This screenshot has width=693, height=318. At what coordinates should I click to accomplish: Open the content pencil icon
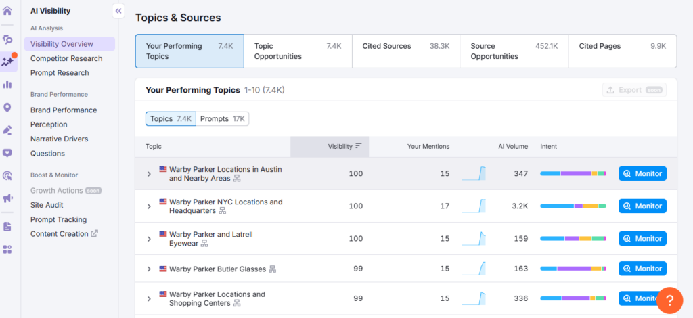tap(7, 130)
